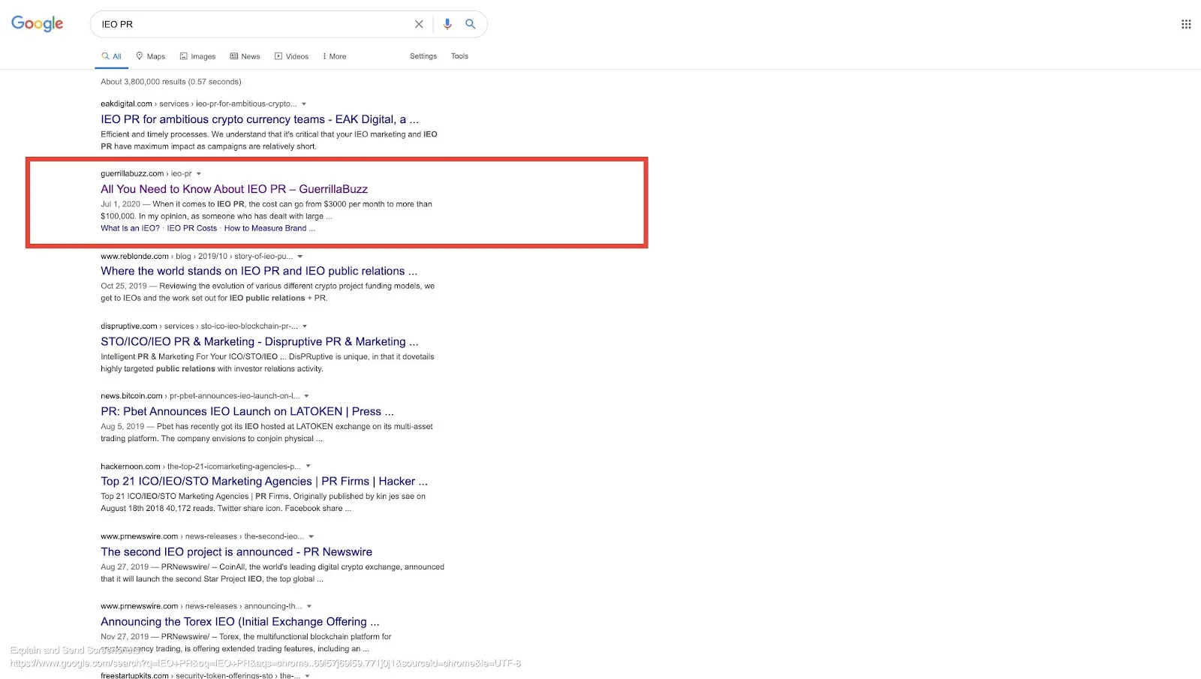Screen dimensions: 1201x679
Task: Open the Google apps grid icon
Action: click(1184, 24)
